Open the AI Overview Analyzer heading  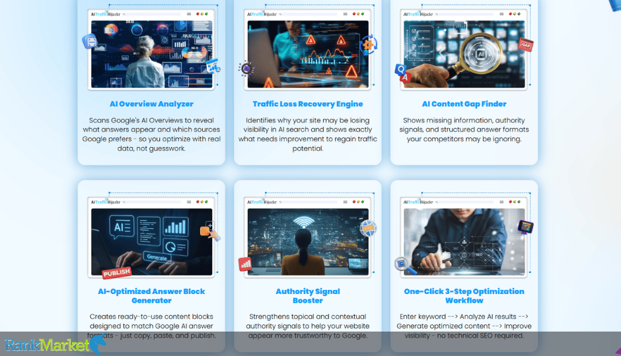(x=151, y=104)
